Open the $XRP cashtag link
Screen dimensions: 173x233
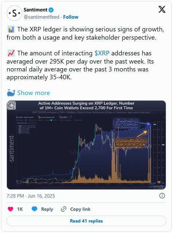102,53
